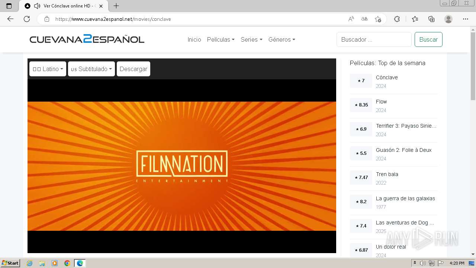This screenshot has width=476, height=268.
Task: Open the Favorites list icon
Action: [x=415, y=19]
